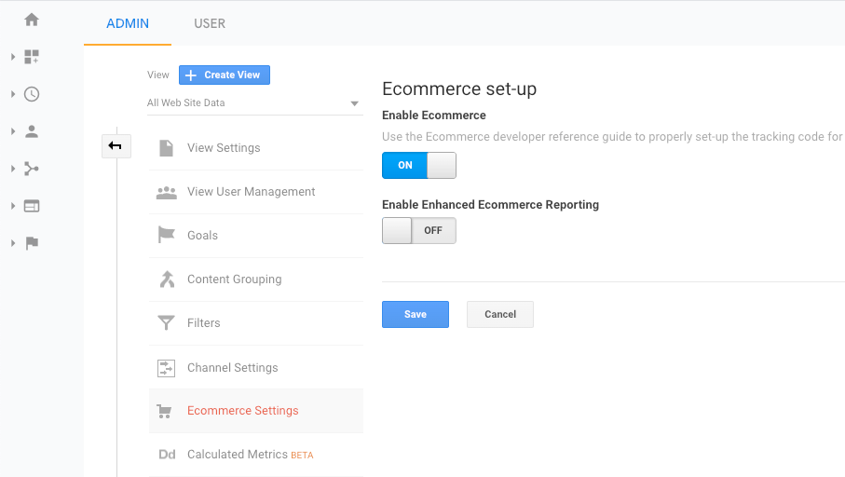Open the All Web Site Data dropdown
845x477 pixels.
[253, 102]
